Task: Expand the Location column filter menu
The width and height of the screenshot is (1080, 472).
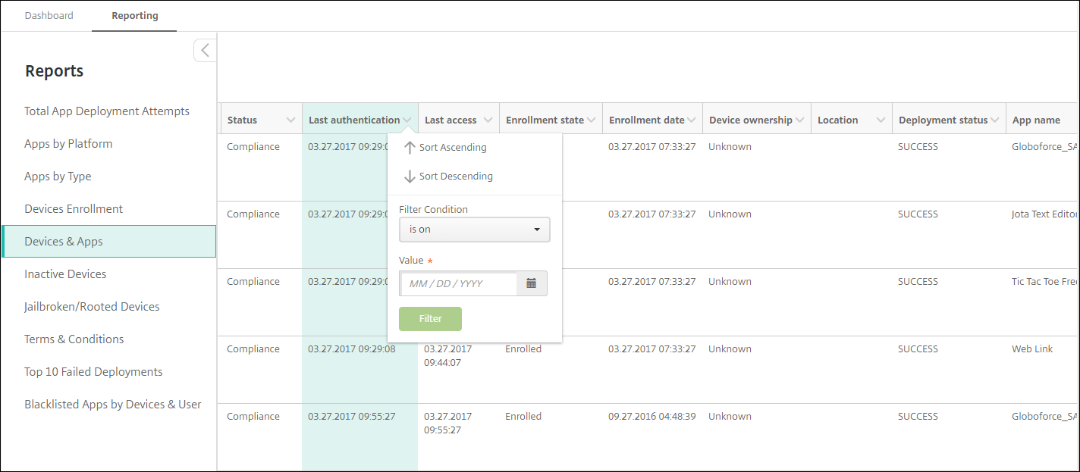Action: coord(881,120)
